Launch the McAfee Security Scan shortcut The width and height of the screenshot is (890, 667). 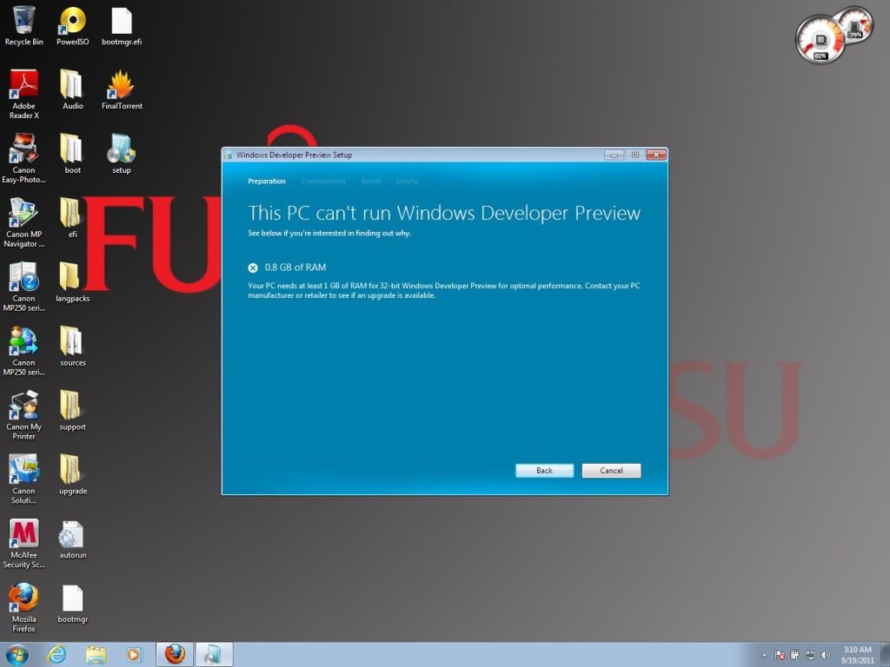click(23, 544)
